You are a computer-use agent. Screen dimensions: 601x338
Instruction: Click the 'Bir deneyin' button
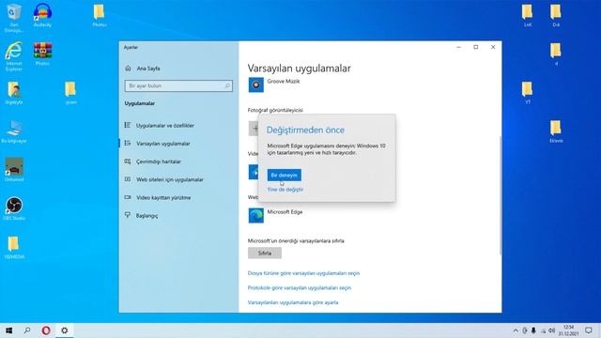click(x=284, y=176)
